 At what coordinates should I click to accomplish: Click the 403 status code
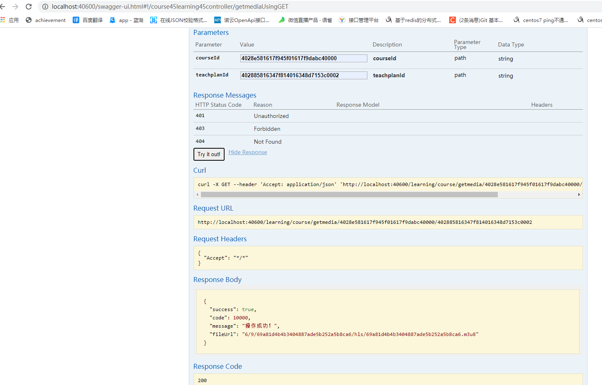200,129
